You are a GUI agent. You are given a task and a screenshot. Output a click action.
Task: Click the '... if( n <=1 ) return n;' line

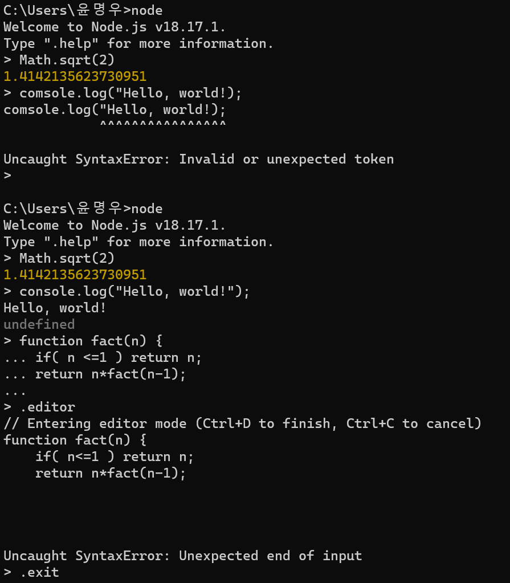click(103, 358)
